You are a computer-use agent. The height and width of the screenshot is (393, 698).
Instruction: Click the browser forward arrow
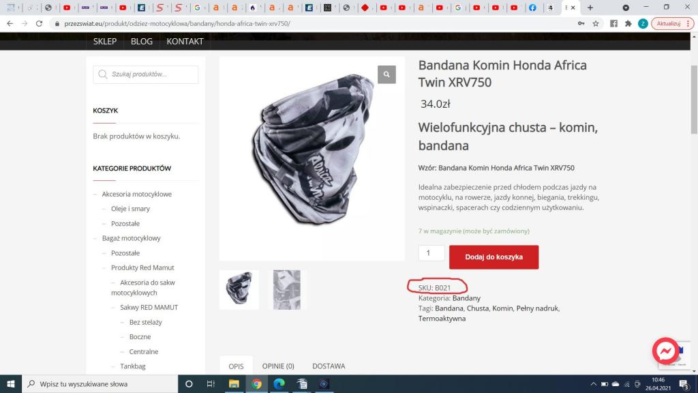pos(25,24)
